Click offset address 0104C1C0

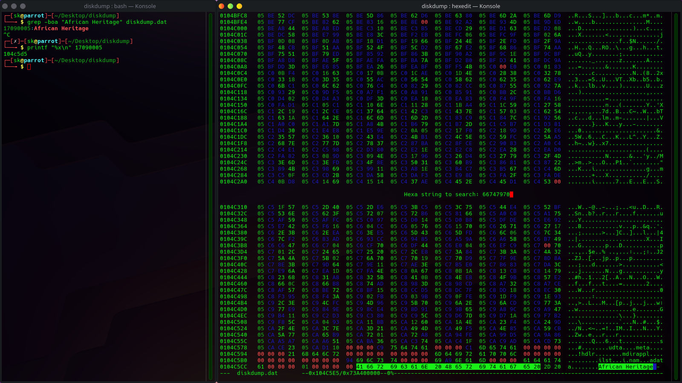coord(234,131)
